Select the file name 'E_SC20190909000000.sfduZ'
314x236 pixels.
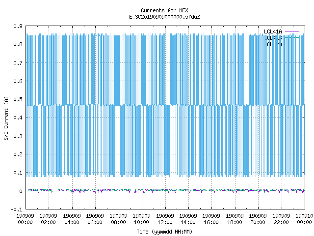[x=164, y=17]
